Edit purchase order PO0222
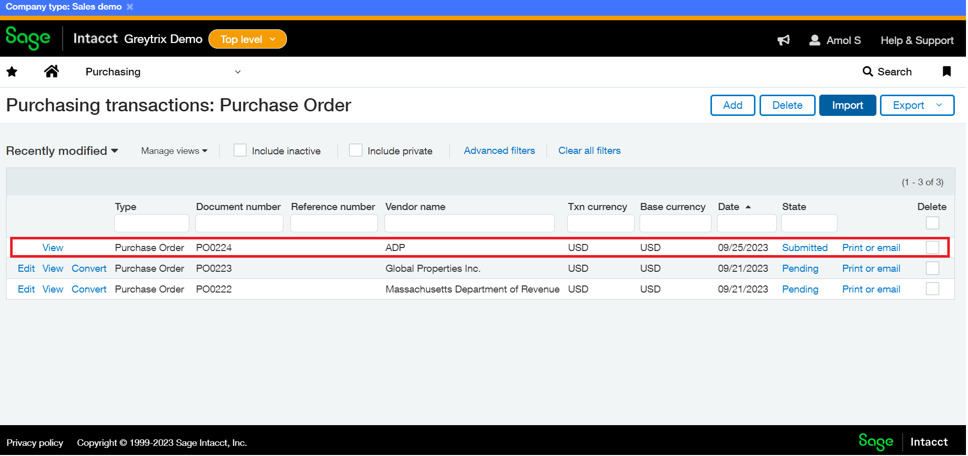Image resolution: width=968 pixels, height=456 pixels. 26,289
